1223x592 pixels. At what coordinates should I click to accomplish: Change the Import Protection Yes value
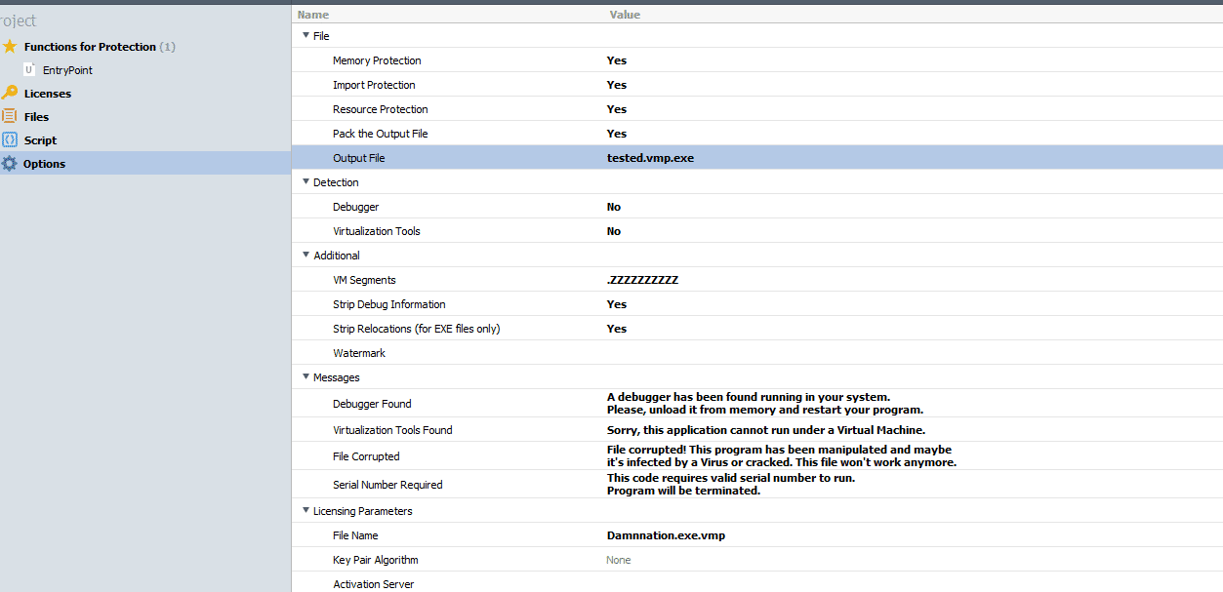click(617, 85)
